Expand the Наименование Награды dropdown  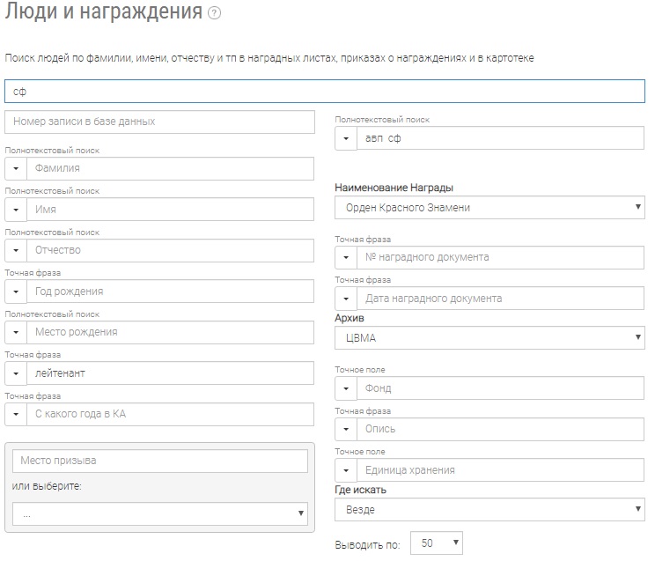(x=489, y=207)
